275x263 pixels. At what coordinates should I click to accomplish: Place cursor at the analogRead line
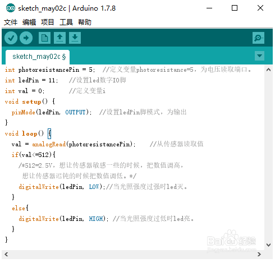click(74, 144)
